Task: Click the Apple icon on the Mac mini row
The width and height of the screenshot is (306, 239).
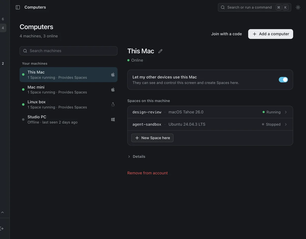Action: point(113,90)
